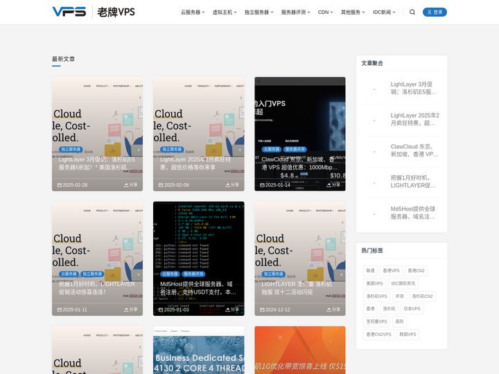Open sidebar link LightLayer 3月促销

click(x=413, y=88)
